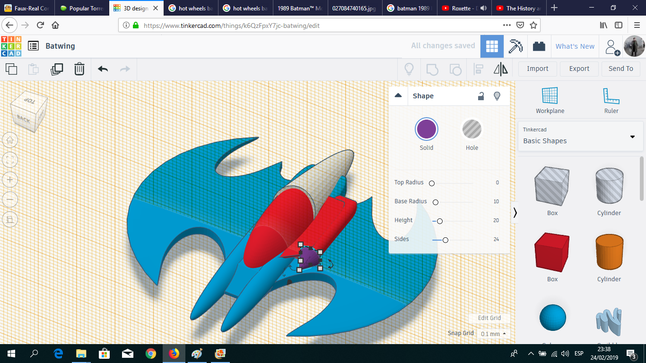Toggle the lock on the Shape panel
Image resolution: width=646 pixels, height=363 pixels.
click(480, 96)
